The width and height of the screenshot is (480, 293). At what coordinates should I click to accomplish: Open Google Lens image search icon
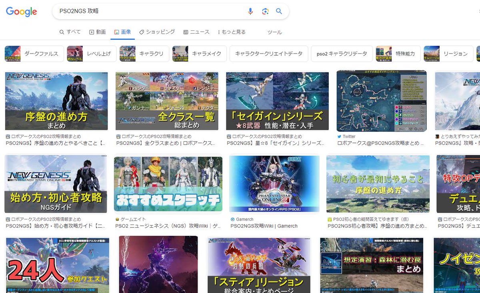point(265,11)
